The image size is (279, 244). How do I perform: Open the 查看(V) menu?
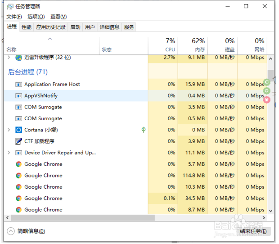[58, 17]
